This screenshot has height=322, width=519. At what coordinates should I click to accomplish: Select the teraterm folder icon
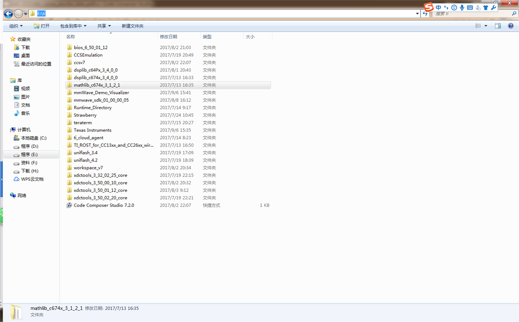point(70,123)
